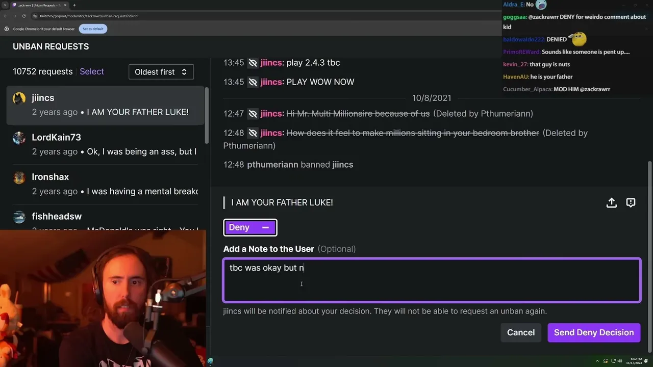
Task: Select the jiincs unban request row
Action: [105, 105]
